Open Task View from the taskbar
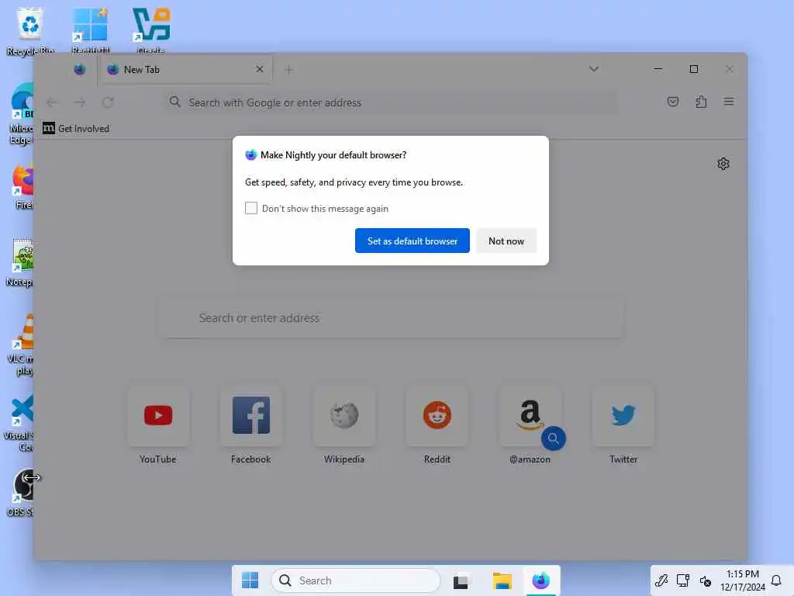794x596 pixels. (461, 580)
